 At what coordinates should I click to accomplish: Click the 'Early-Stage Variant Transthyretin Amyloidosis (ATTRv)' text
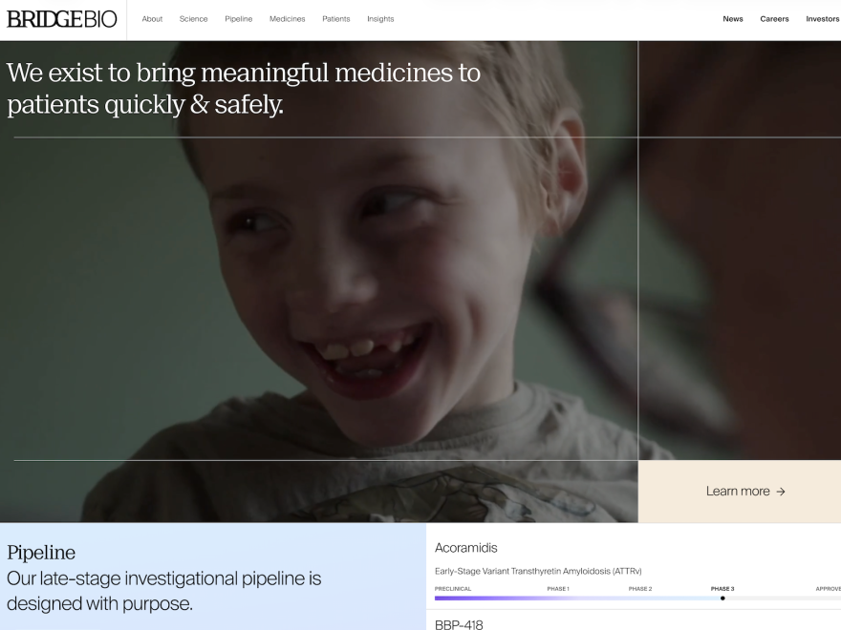538,571
